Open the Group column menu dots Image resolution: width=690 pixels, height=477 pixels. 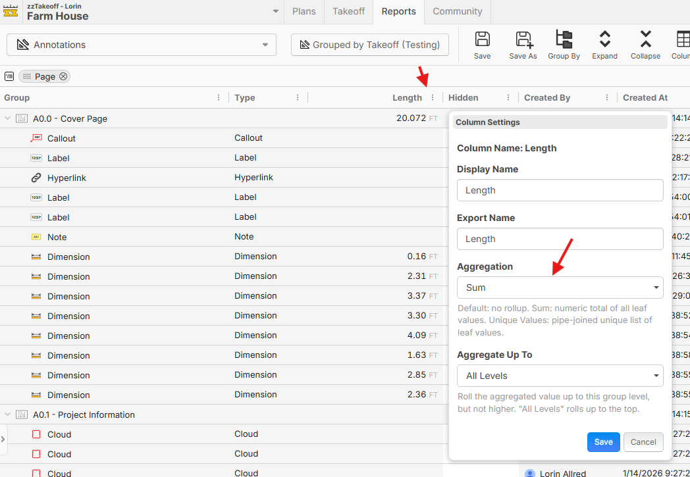tap(219, 97)
